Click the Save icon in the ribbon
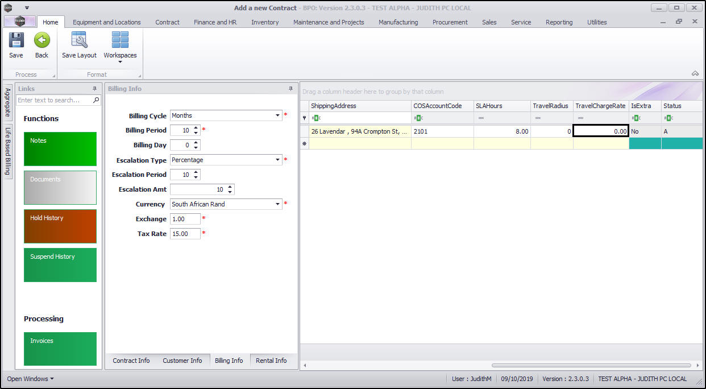Image resolution: width=706 pixels, height=389 pixels. pos(16,40)
